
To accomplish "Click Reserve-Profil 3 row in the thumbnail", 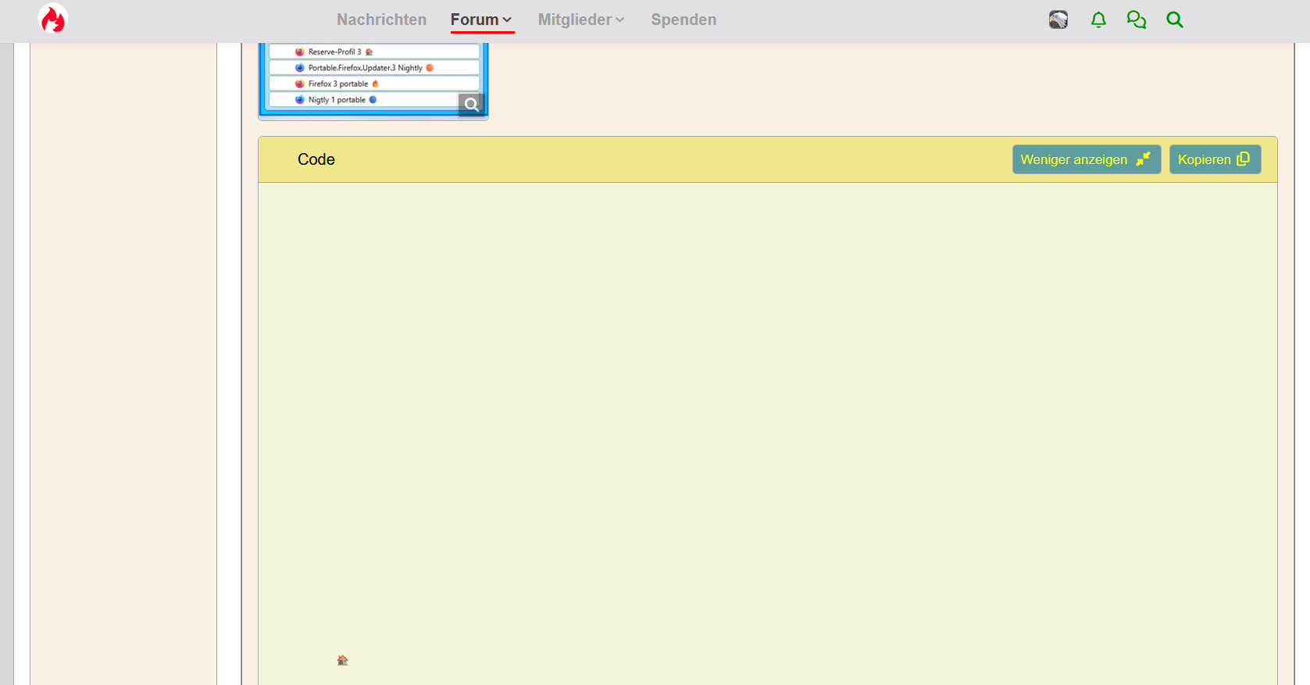I will point(374,52).
